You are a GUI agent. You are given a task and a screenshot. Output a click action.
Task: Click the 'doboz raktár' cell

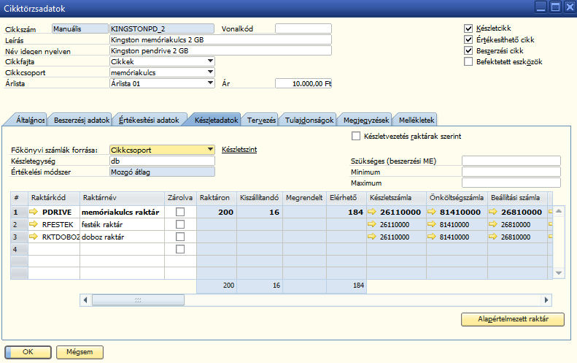122,237
